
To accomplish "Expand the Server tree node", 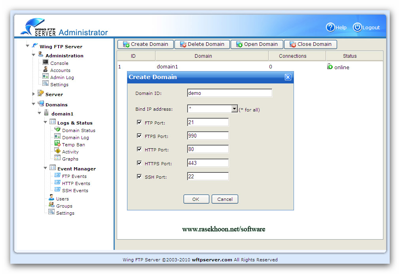I will (x=34, y=94).
